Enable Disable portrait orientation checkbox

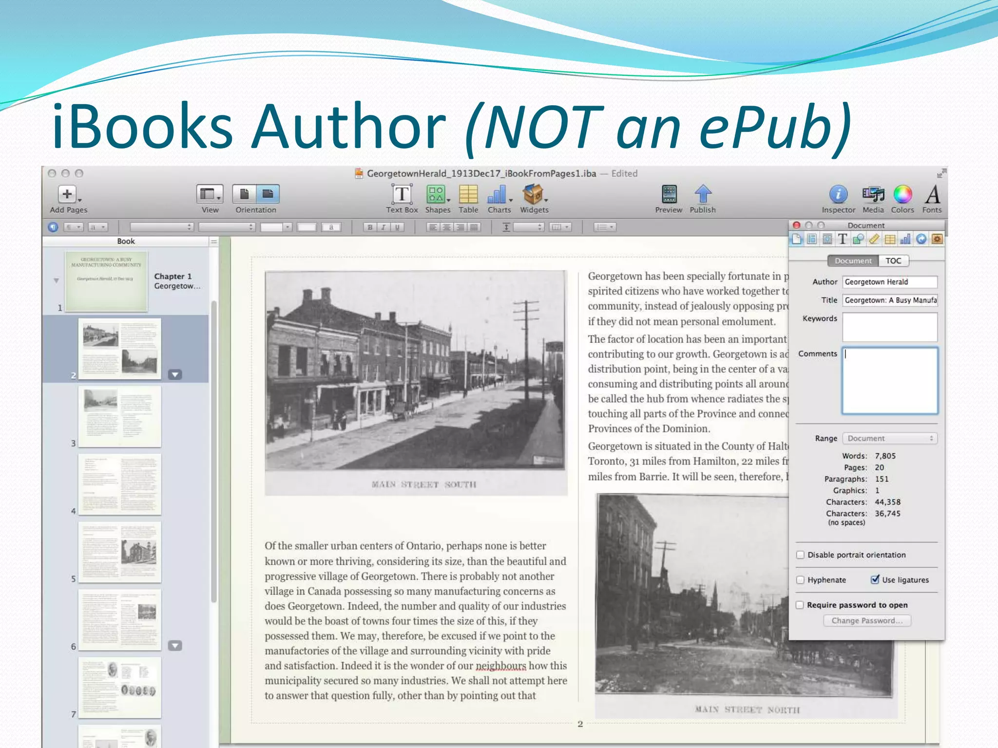click(x=800, y=555)
